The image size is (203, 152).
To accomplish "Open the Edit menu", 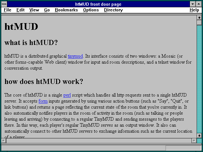I will [x=20, y=10].
